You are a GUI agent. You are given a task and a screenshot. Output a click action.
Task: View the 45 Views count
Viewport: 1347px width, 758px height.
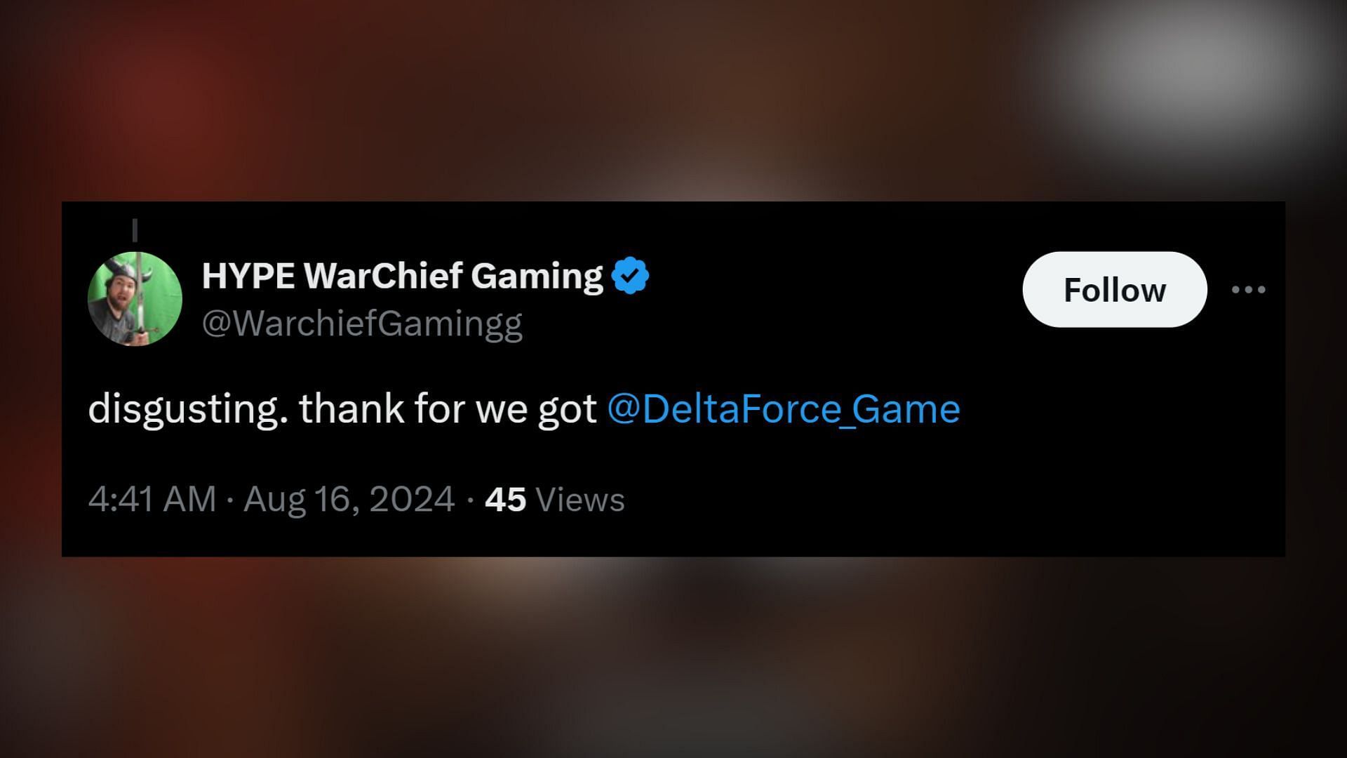[x=554, y=500]
